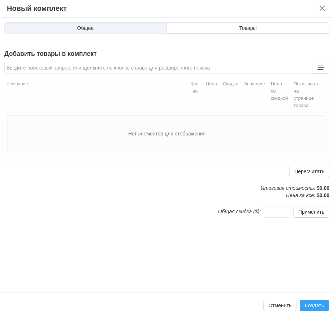Viewport: 333px width, 317px height.
Task: Cancel with the Отменить button
Action: click(280, 305)
